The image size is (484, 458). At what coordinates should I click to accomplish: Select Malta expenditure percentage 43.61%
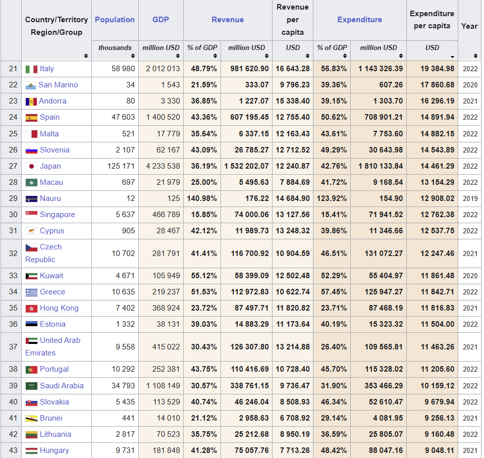click(x=334, y=134)
